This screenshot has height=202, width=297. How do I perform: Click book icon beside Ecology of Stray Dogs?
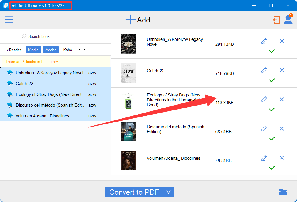(10, 94)
